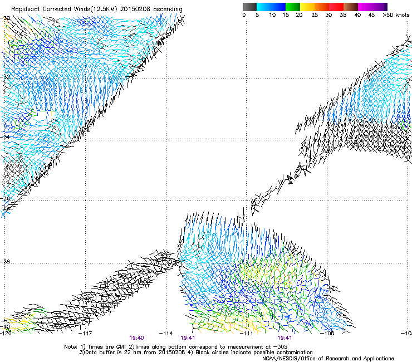
Task: Click the '-120' longitude axis label
Action: click(6, 334)
